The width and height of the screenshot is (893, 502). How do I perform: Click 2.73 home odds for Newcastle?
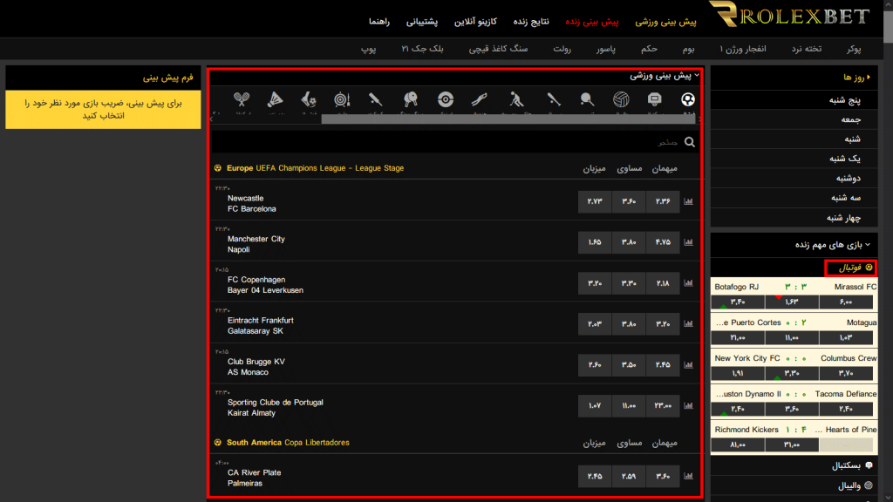[595, 202]
